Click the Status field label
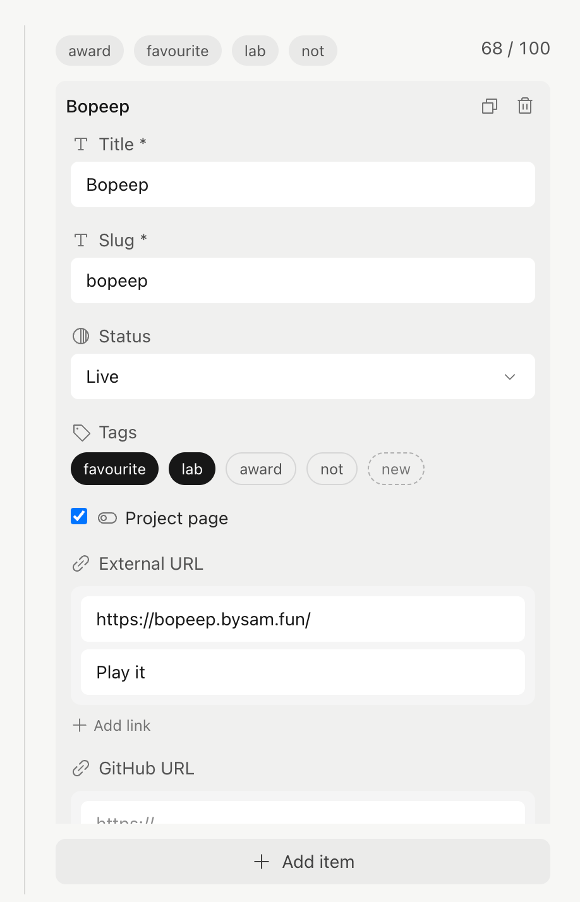The image size is (580, 902). (x=124, y=337)
